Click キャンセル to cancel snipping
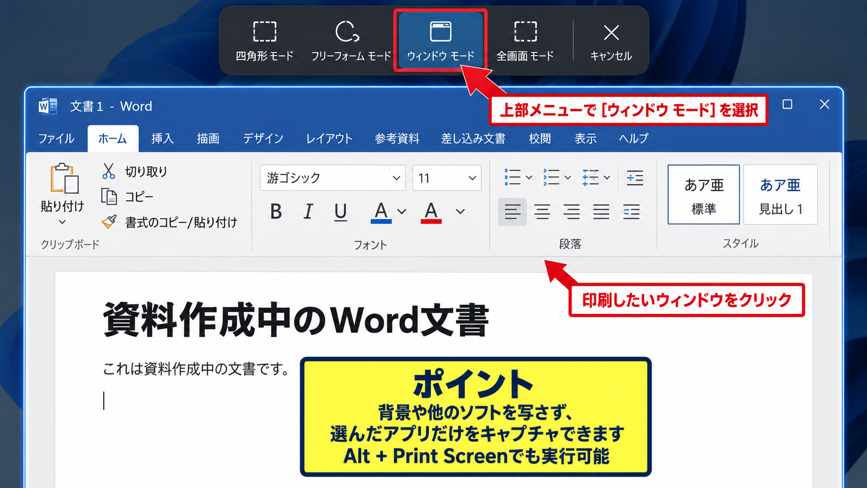 [x=611, y=41]
